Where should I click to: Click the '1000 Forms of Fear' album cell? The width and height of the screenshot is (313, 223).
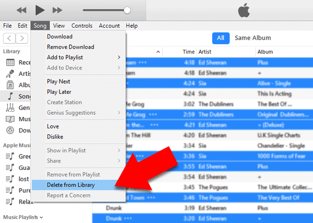(x=282, y=156)
